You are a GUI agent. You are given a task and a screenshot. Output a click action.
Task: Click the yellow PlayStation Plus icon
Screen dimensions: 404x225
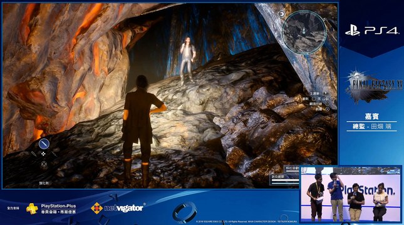click(32, 209)
